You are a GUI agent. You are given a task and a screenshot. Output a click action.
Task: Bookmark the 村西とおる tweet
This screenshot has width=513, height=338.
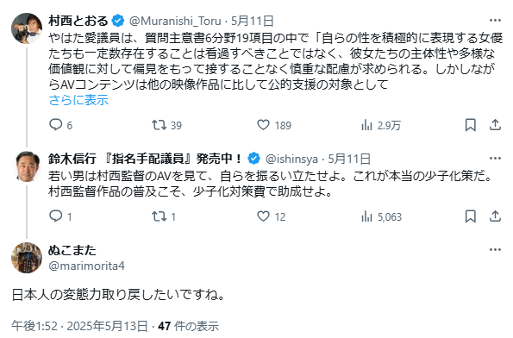(471, 125)
